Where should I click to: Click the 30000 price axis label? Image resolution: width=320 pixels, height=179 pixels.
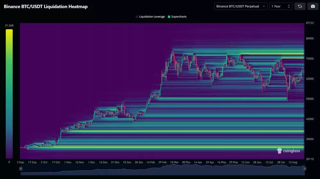[310, 139]
